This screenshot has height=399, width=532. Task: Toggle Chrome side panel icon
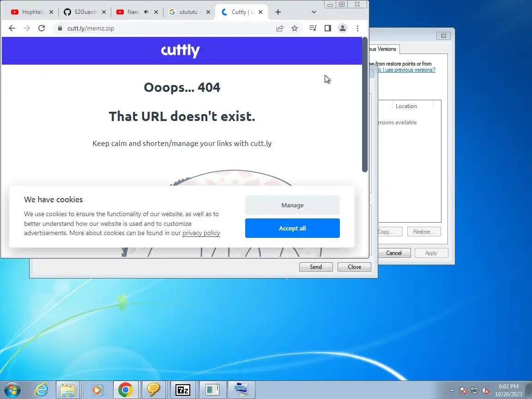coord(328,28)
